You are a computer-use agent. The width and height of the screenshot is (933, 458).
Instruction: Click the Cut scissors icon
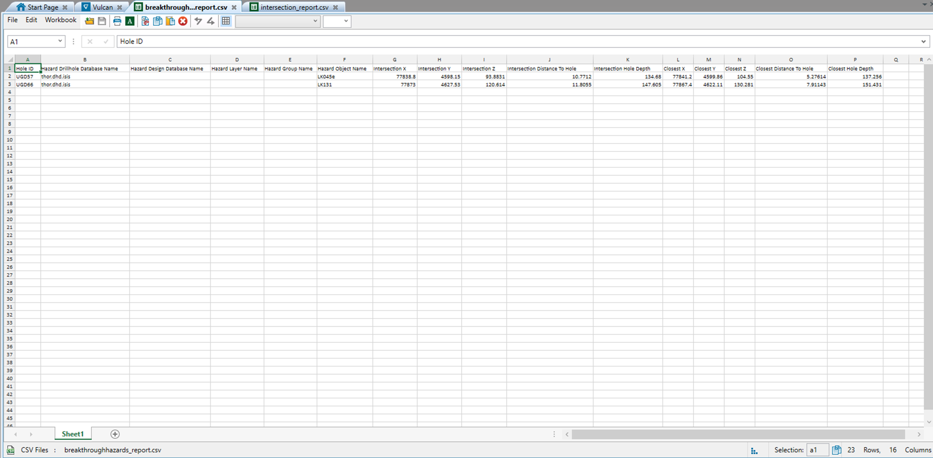[x=145, y=21]
